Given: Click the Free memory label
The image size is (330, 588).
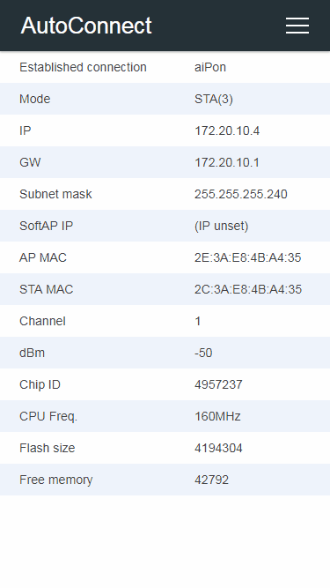Looking at the screenshot, I should 55,480.
